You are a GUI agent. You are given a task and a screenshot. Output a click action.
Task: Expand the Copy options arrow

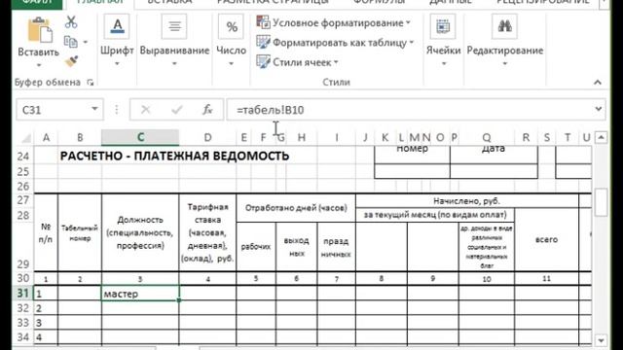[x=86, y=42]
